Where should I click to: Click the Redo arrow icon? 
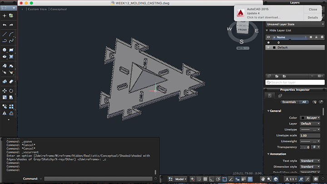(11, 25)
